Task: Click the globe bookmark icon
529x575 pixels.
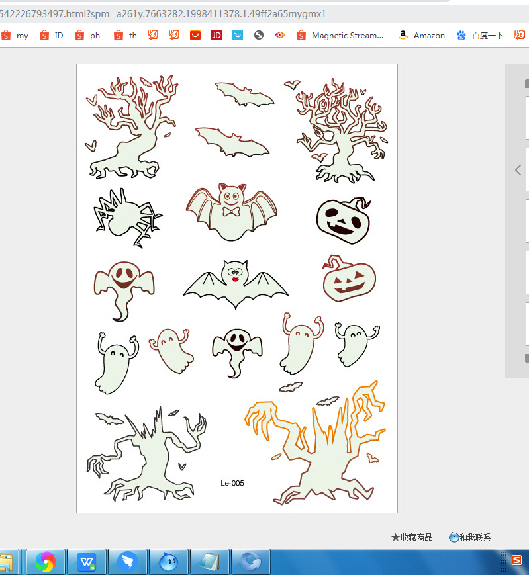Action: coord(259,35)
